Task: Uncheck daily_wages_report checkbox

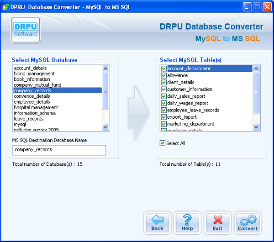Action: coord(164,103)
